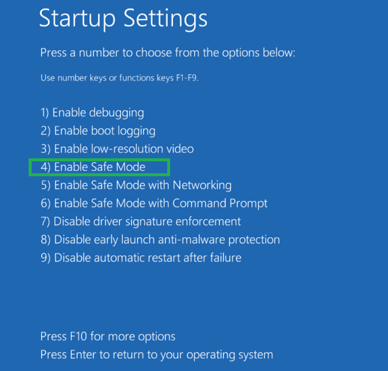
Task: Click Press F10 for more options line
Action: 108,336
